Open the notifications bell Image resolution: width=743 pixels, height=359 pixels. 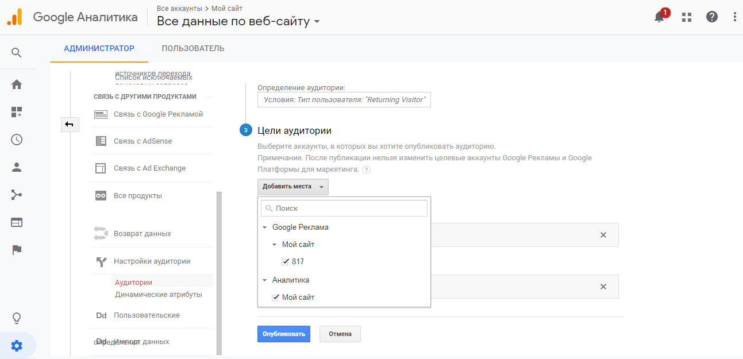coord(659,17)
